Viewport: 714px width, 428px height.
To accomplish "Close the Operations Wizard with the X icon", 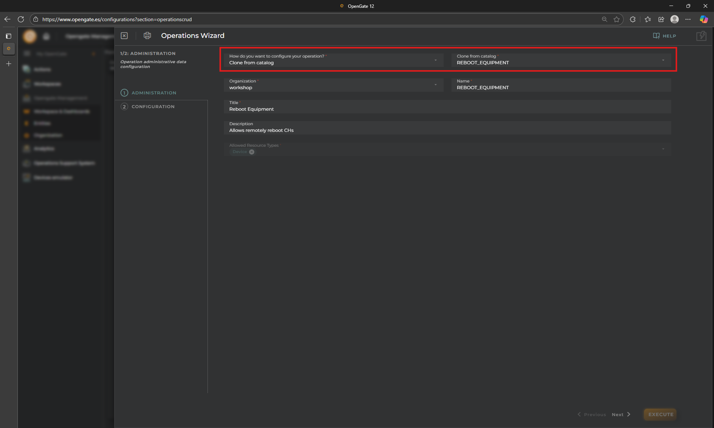I will pos(124,36).
